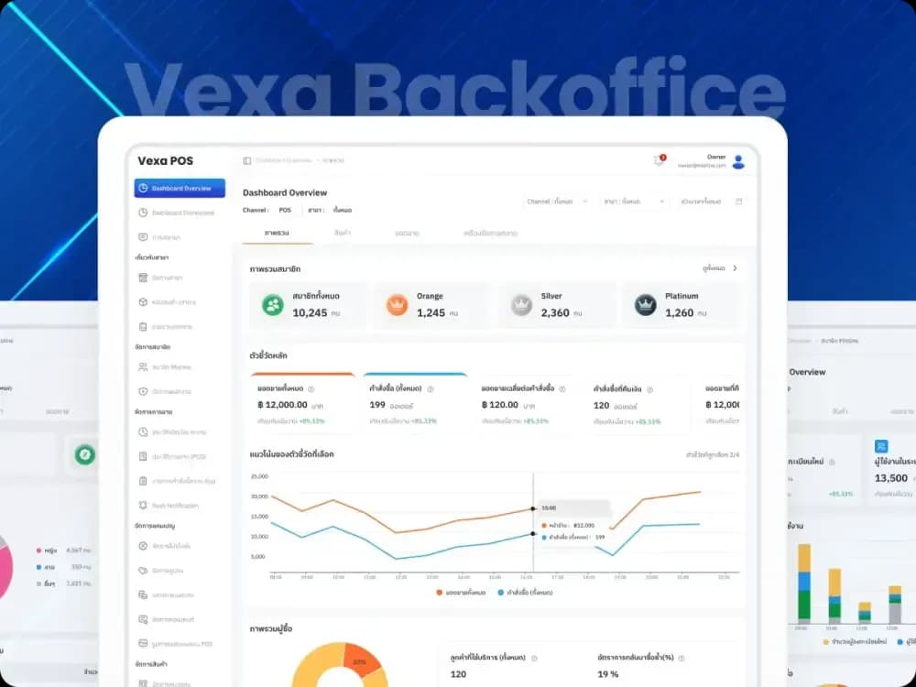The height and width of the screenshot is (687, 916).
Task: Click info icon next to ยอดขายทั้งหมด
Action: coord(311,389)
